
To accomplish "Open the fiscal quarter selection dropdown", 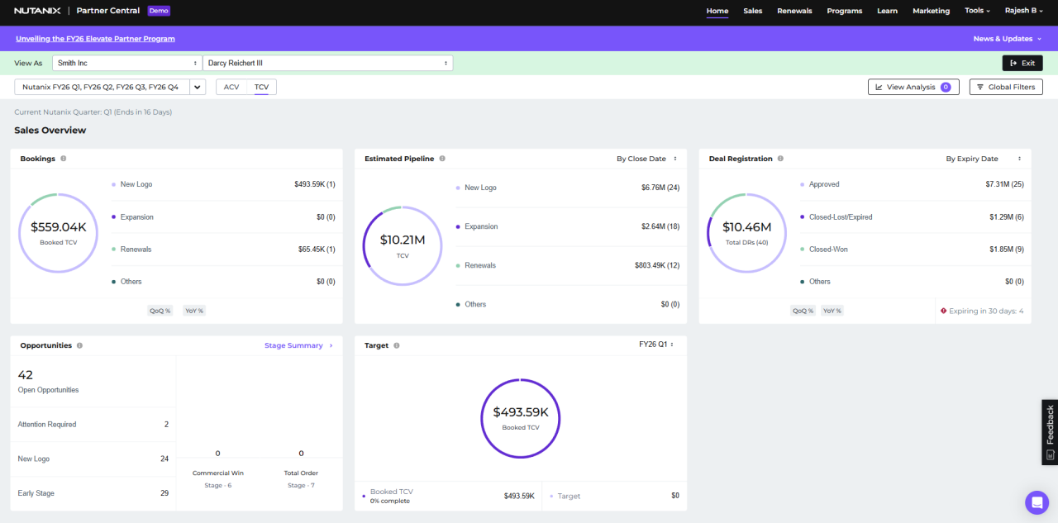I will 197,86.
